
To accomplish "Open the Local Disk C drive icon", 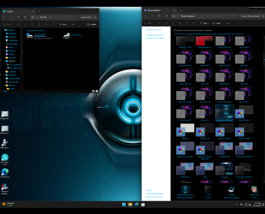I will click(x=30, y=36).
